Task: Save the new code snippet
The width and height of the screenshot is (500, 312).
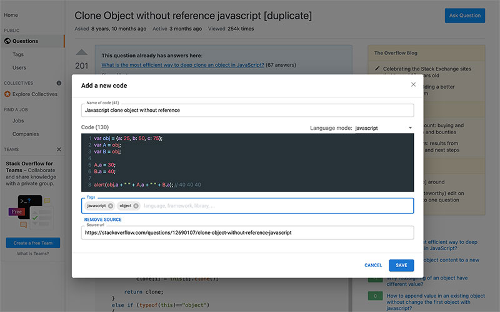Action: coord(401,265)
